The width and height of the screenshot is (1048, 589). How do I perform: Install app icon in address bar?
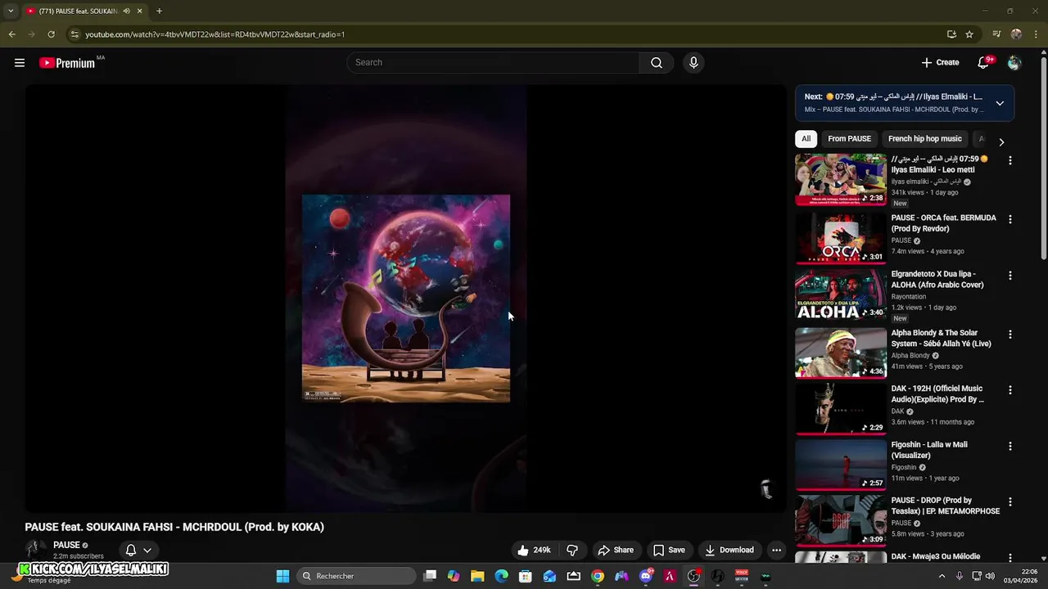click(951, 34)
